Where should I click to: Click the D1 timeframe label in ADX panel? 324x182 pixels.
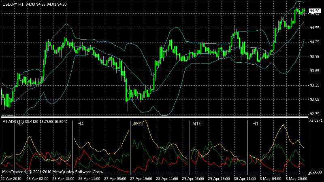(x=22, y=124)
